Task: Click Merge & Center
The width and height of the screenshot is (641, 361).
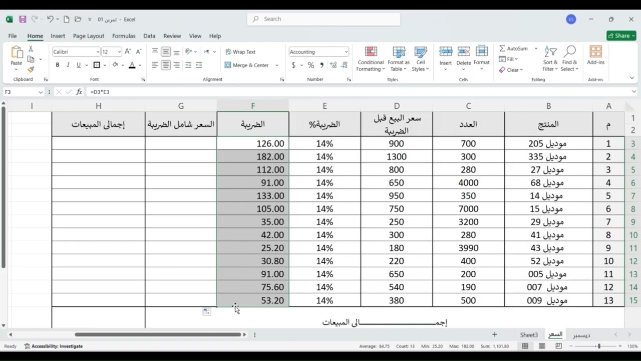Action: pos(247,65)
